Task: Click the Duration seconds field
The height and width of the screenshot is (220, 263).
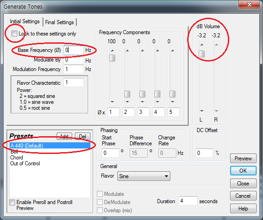Action: coord(188,201)
